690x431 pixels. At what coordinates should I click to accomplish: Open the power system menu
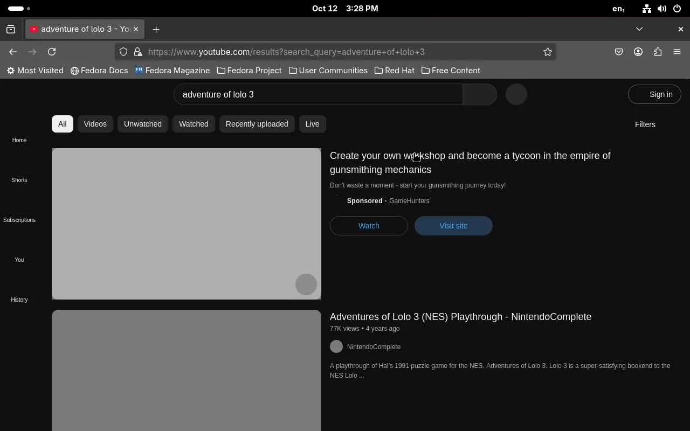click(677, 9)
